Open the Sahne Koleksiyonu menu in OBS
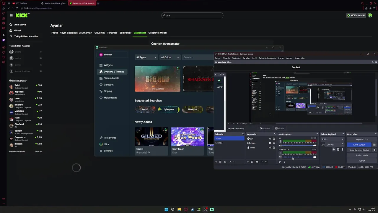 (267, 58)
